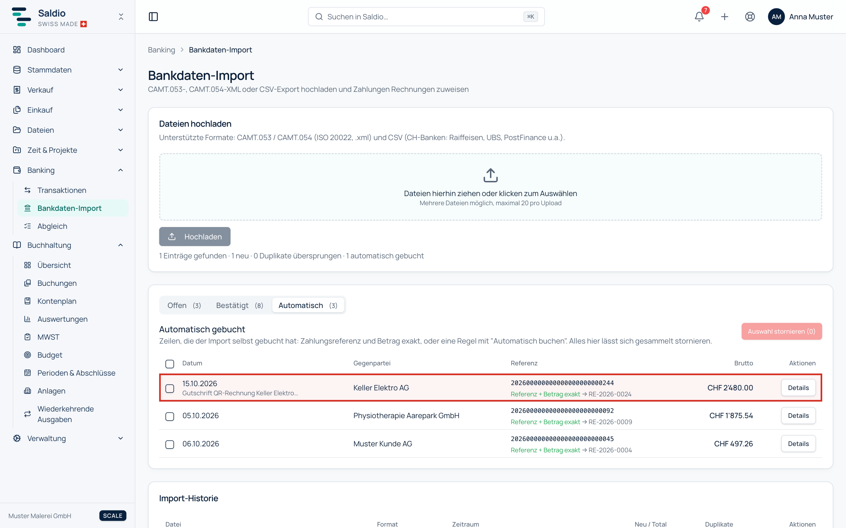This screenshot has width=846, height=528.
Task: Expand the Einkauf menu chevron
Action: (x=121, y=110)
